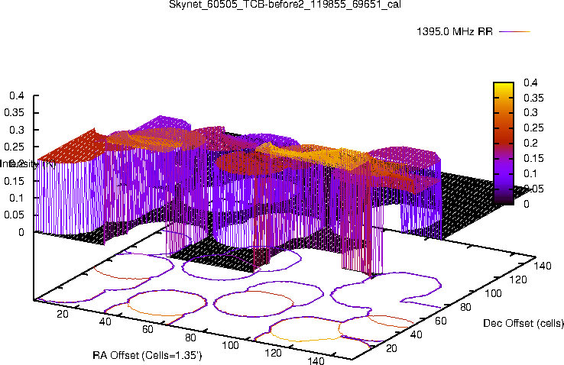The image size is (564, 365).
Task: Click the 0.2 label beside the color bar
Action: [530, 143]
